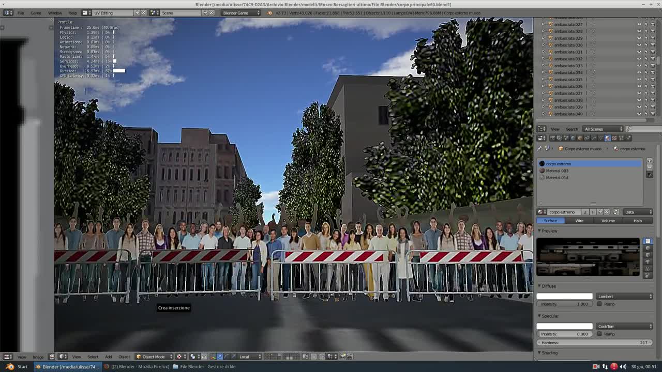Open the Window menu
This screenshot has height=372, width=662.
(x=55, y=12)
